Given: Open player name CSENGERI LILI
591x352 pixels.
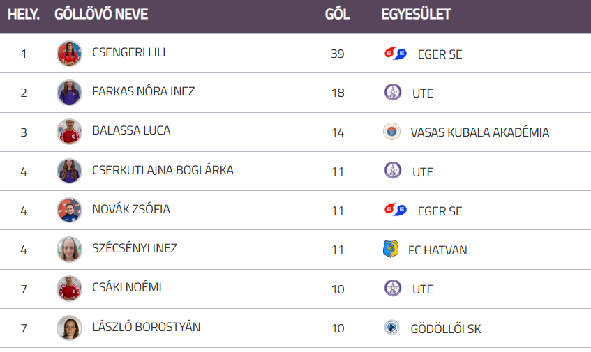Looking at the screenshot, I should (128, 52).
